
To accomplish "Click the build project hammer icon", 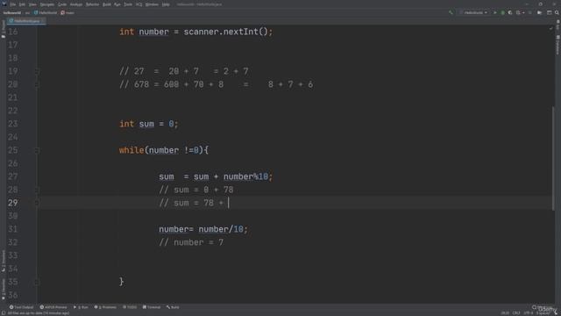I will (451, 12).
